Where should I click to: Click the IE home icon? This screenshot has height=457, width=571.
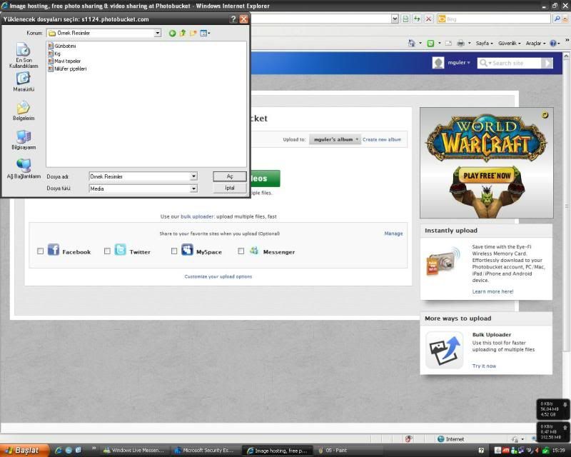click(412, 44)
